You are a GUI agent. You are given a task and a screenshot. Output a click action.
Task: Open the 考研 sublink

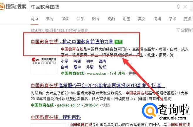tap(77, 61)
